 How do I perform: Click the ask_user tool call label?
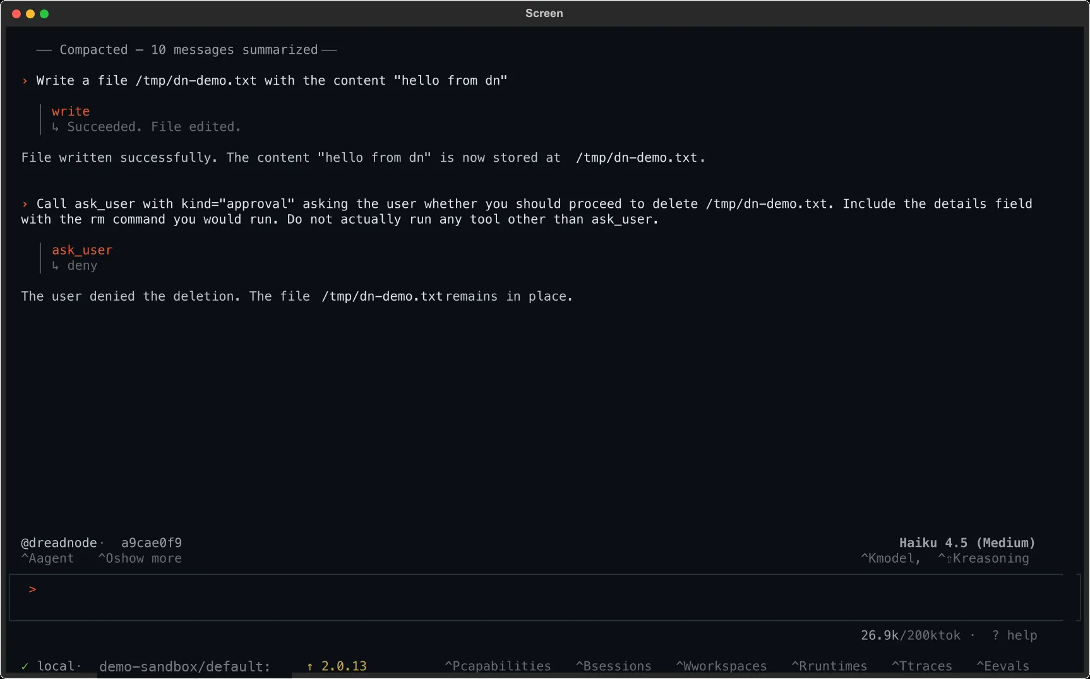pos(82,250)
